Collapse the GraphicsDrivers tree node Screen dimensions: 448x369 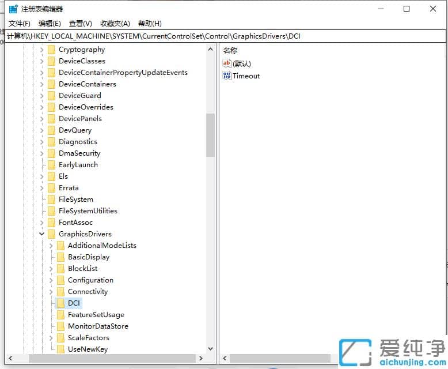41,234
